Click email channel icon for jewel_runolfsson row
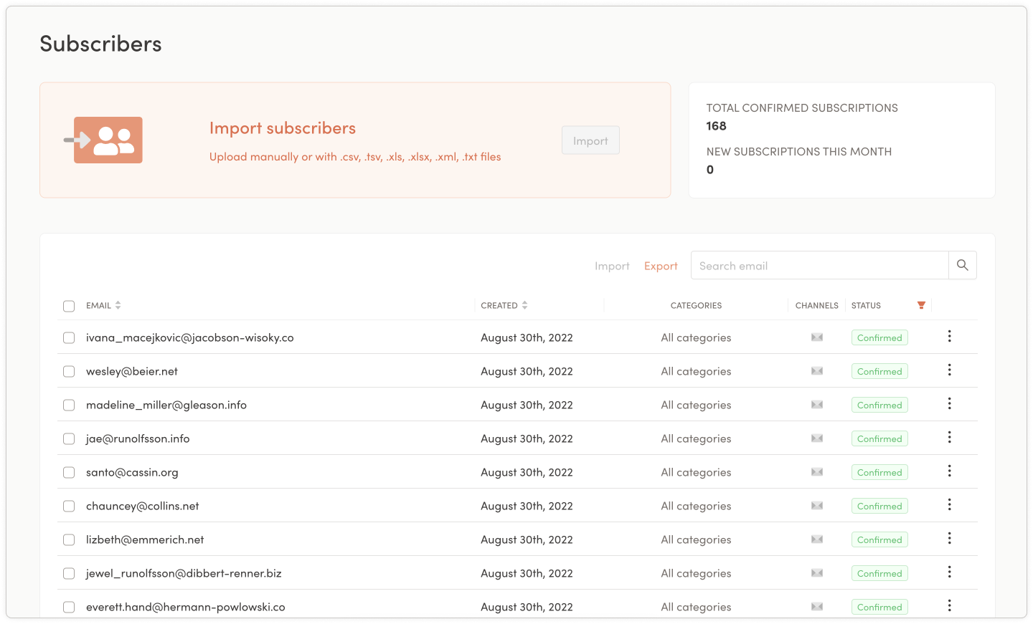 click(x=817, y=573)
